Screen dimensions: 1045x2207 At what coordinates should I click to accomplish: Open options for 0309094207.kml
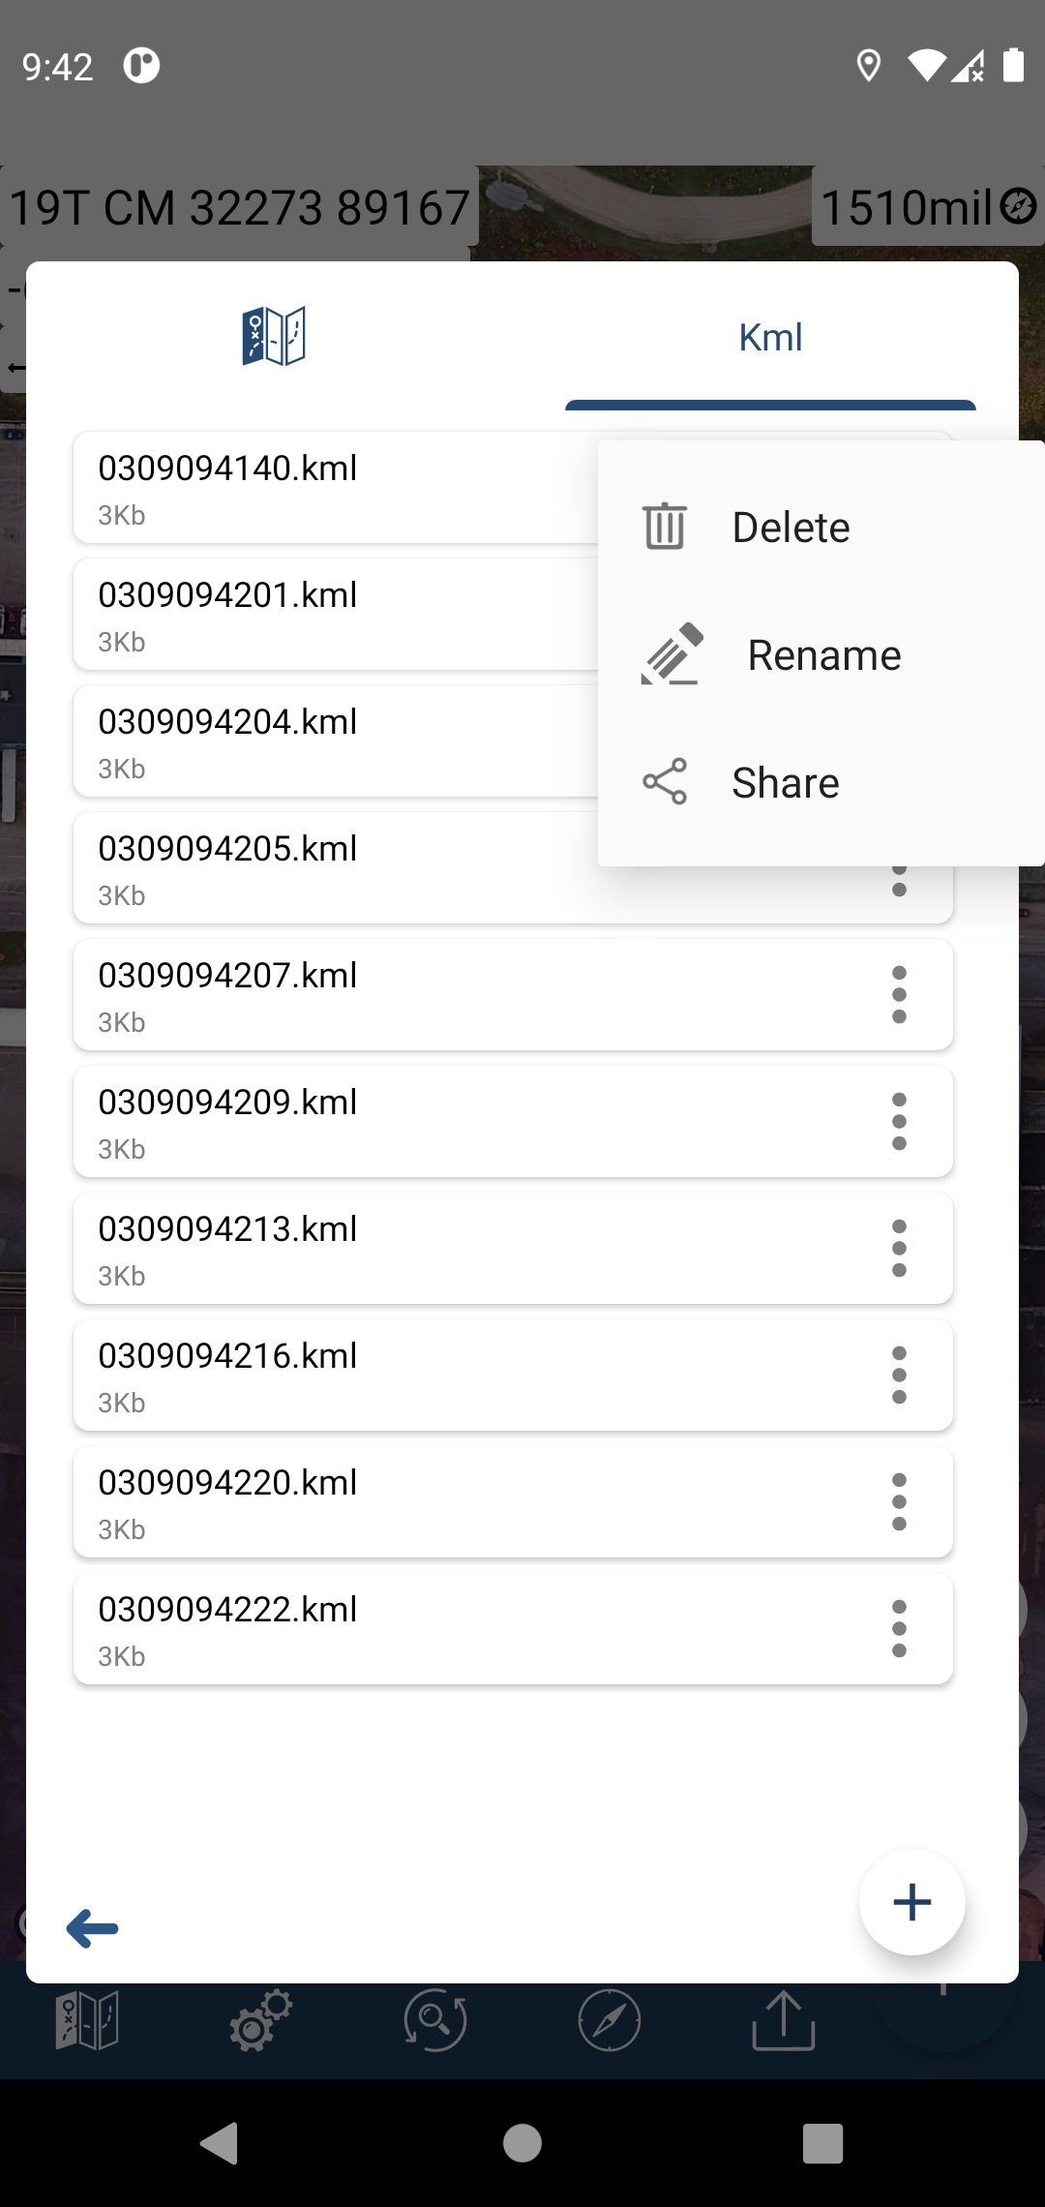pyautogui.click(x=899, y=995)
